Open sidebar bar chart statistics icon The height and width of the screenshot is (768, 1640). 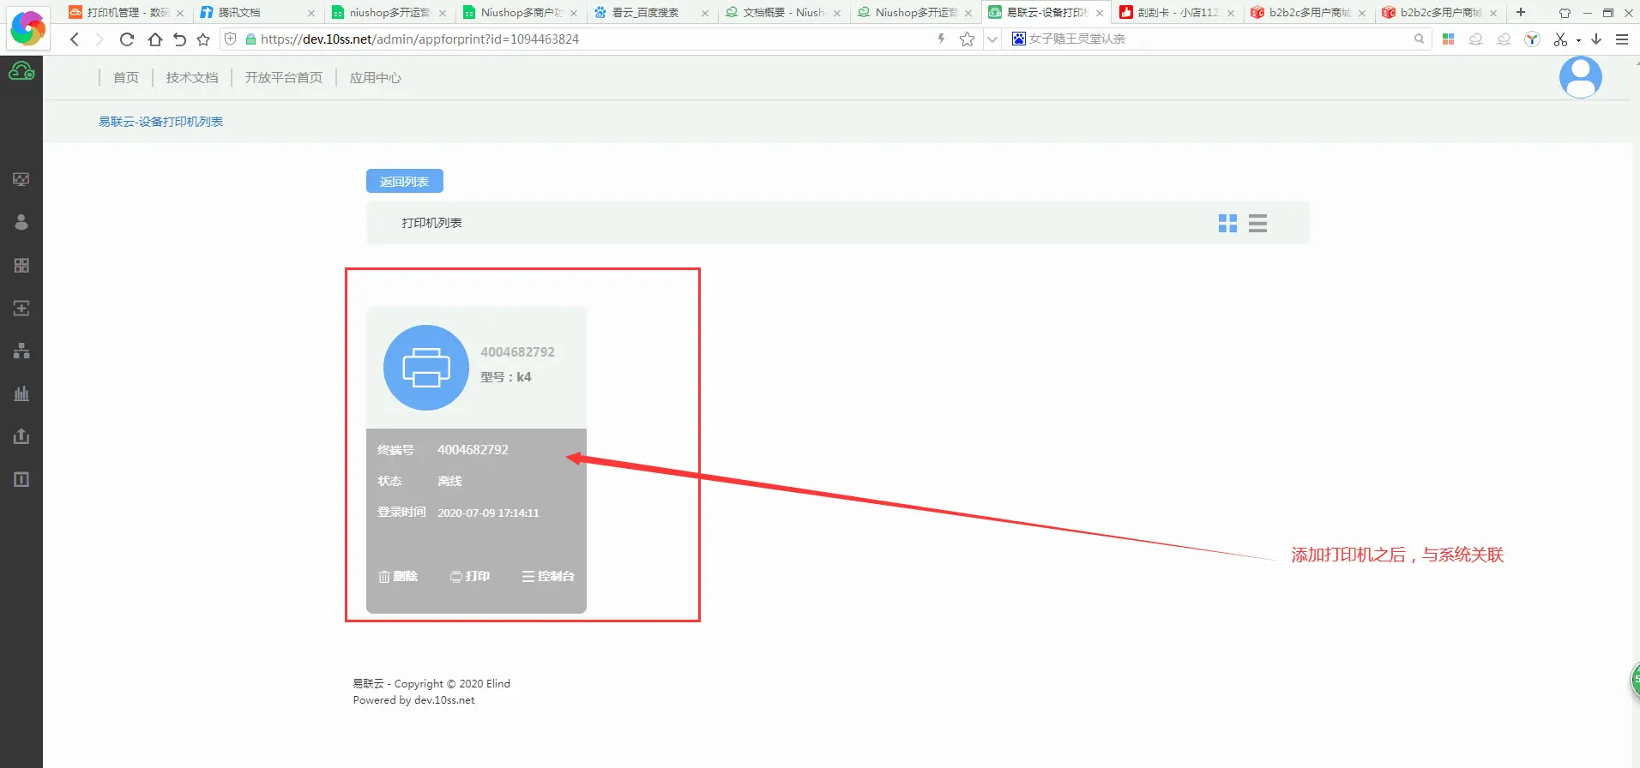(x=21, y=393)
